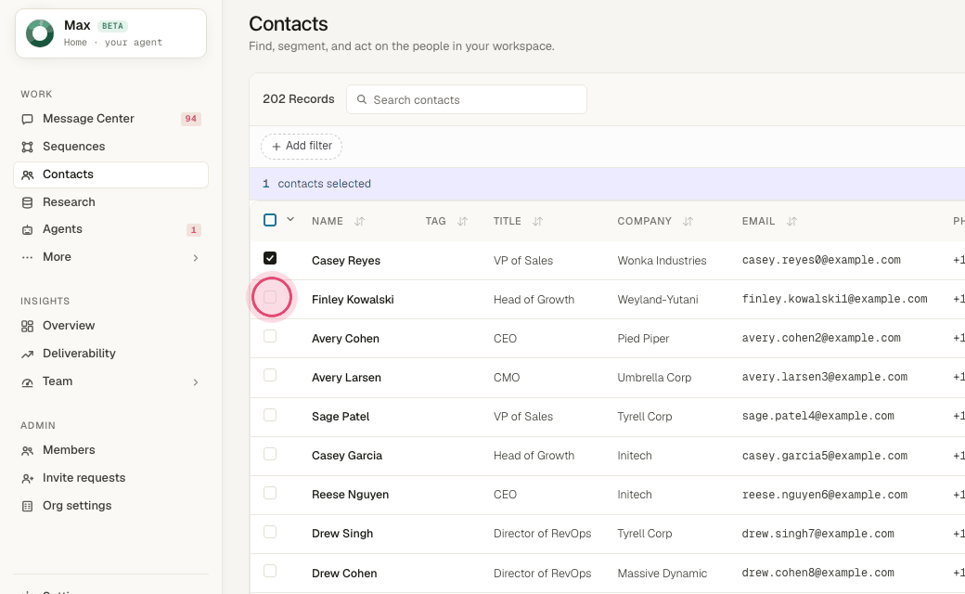Click the Team gauge icon
Viewport: 965px width, 594px height.
point(27,382)
